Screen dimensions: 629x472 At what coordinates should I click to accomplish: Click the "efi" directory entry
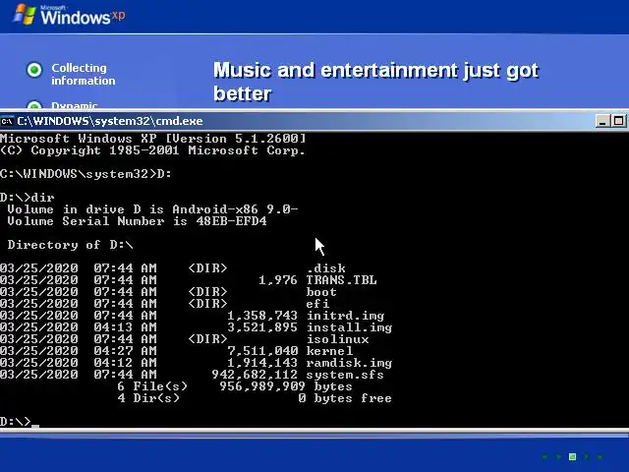click(x=317, y=304)
